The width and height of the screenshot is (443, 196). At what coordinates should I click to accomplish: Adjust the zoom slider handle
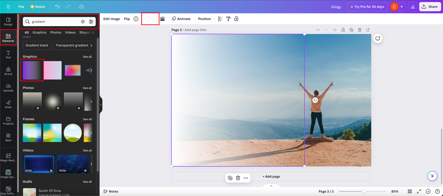(x=364, y=192)
